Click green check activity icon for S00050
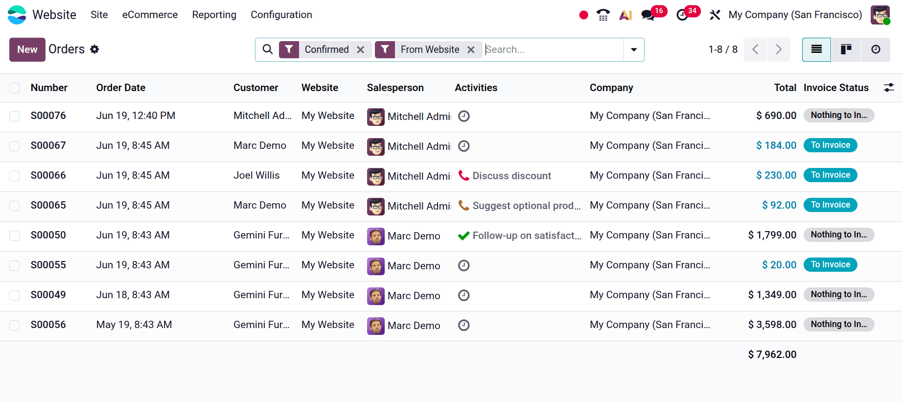Screen dimensions: 902x402 coord(463,236)
